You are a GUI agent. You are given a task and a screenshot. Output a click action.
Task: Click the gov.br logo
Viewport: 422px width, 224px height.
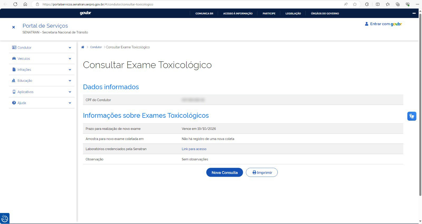coord(85,13)
